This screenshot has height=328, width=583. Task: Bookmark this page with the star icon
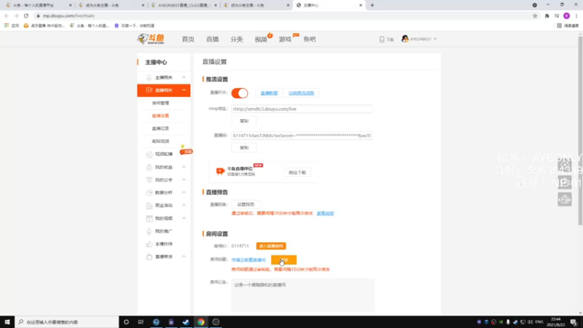[x=535, y=15]
